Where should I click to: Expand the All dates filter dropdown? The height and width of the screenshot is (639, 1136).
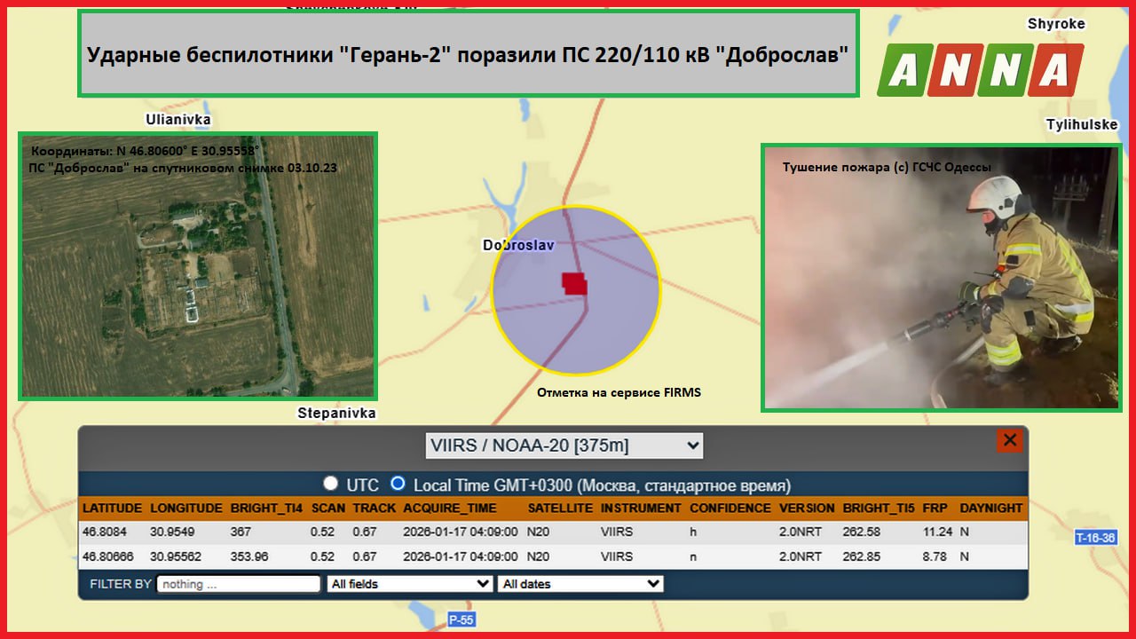[x=580, y=584]
